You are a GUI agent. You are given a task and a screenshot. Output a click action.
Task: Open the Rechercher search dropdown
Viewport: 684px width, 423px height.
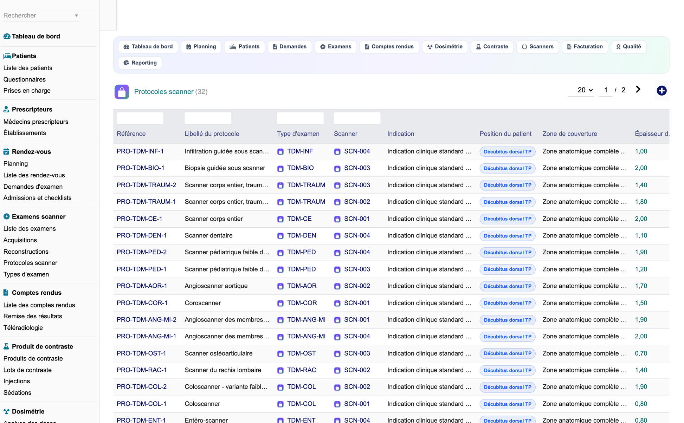(x=41, y=15)
